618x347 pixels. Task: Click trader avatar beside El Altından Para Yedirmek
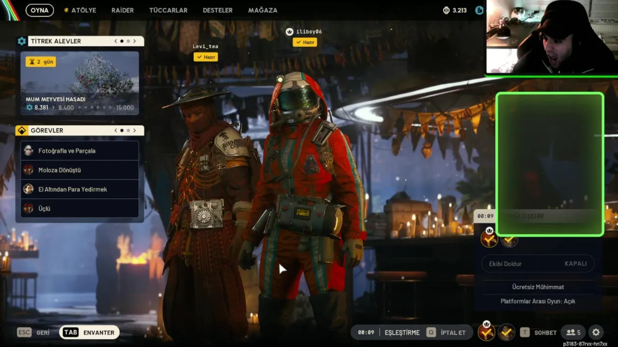click(x=28, y=189)
